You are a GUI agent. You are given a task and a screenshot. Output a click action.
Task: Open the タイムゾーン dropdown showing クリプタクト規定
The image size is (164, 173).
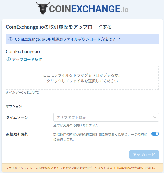click(x=106, y=117)
